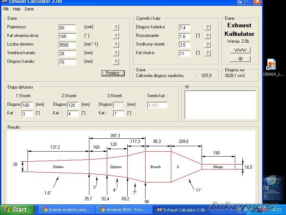Click the Rozszerzanie value field
Viewport: 286px width, 215px height.
pos(184,36)
